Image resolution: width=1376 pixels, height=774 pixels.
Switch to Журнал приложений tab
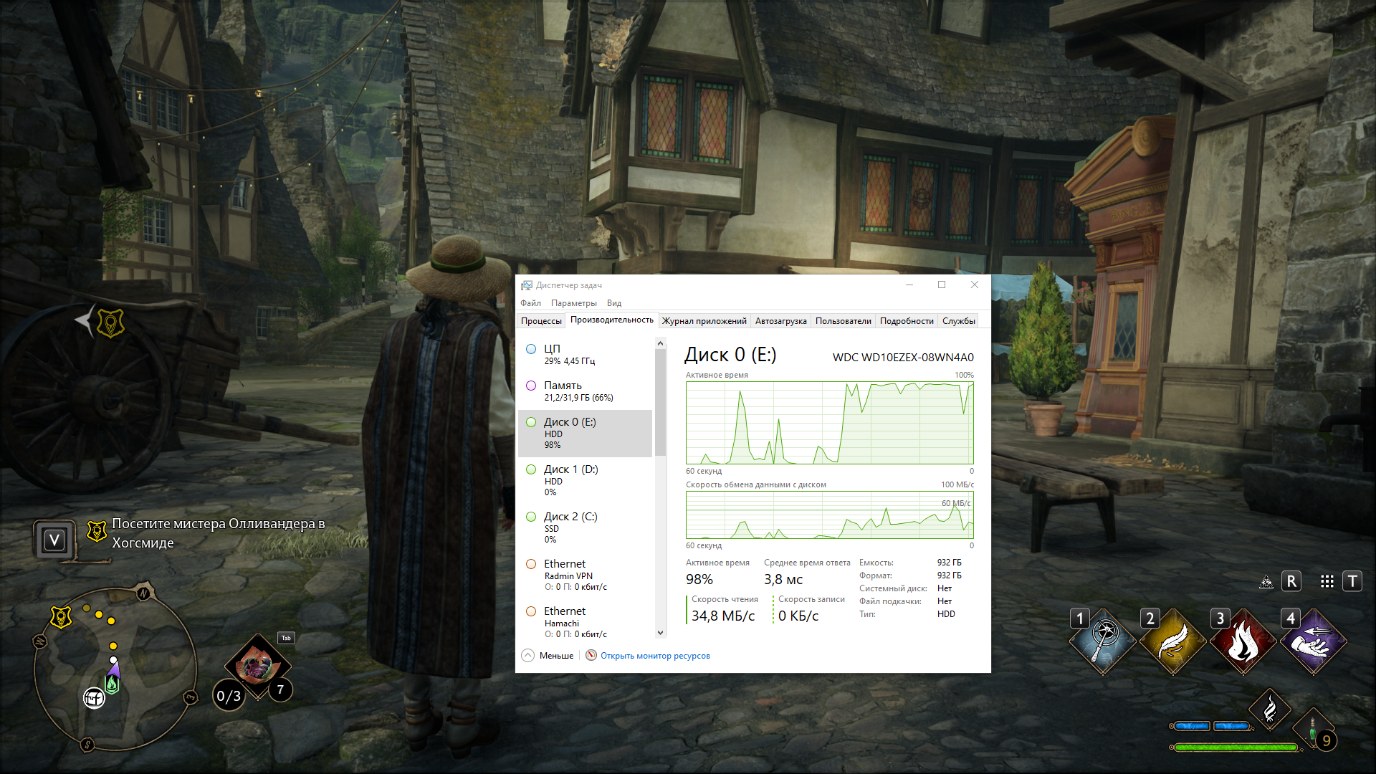[x=704, y=321]
